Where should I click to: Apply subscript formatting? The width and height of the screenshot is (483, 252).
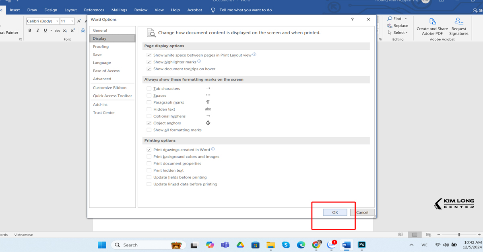click(65, 30)
